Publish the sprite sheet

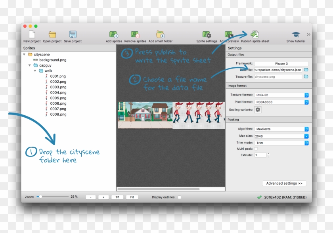coord(256,35)
